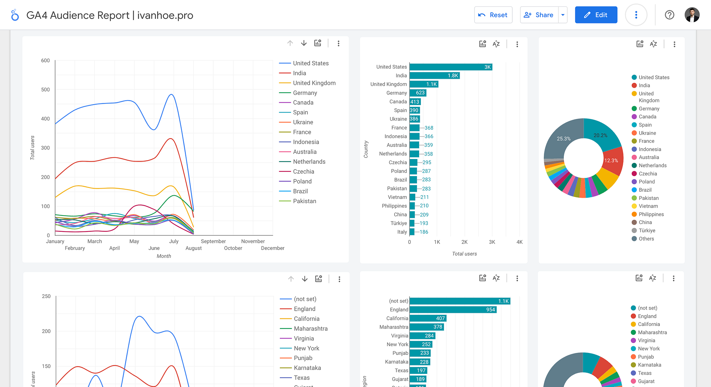This screenshot has width=711, height=387.
Task: Click Pakistan in the country line chart legend
Action: (305, 201)
